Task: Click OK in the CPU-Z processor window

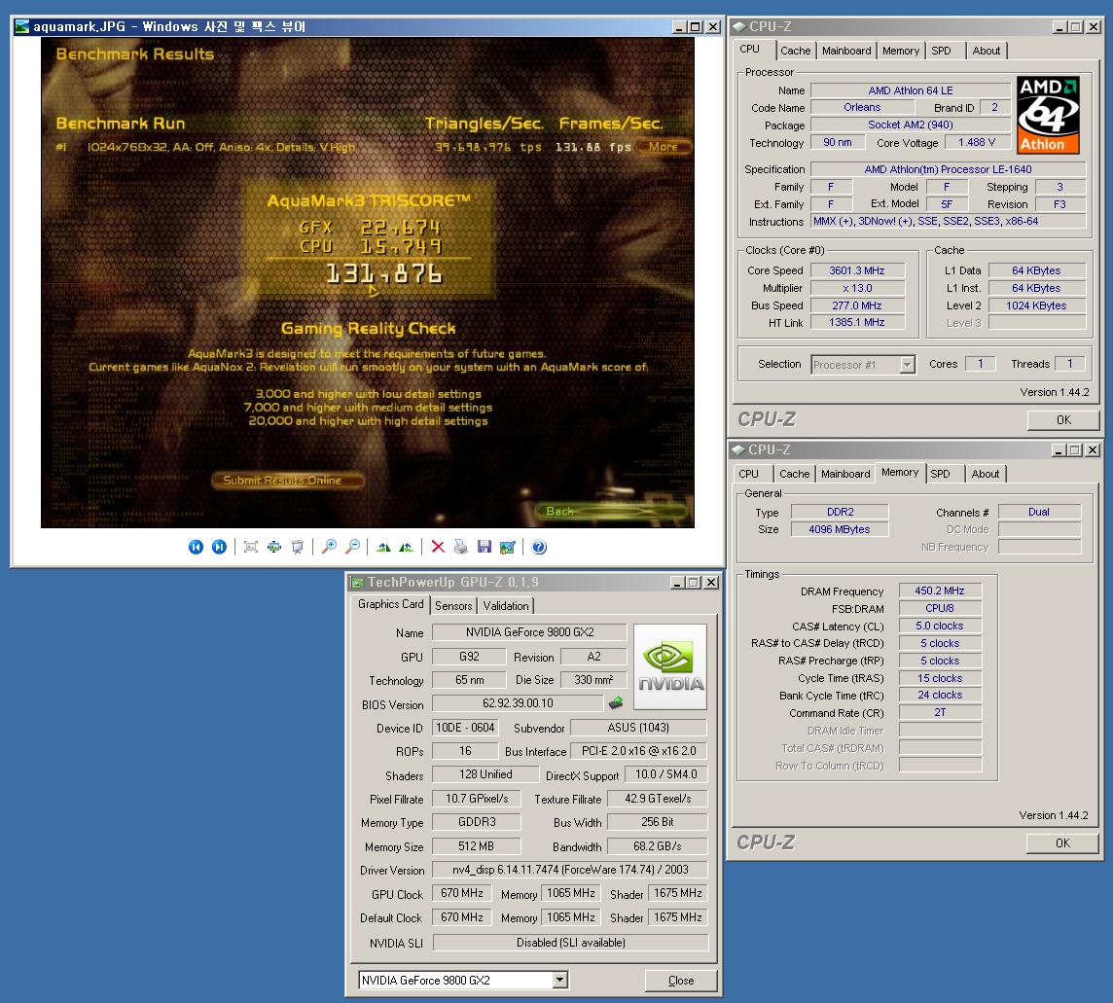Action: point(1063,420)
